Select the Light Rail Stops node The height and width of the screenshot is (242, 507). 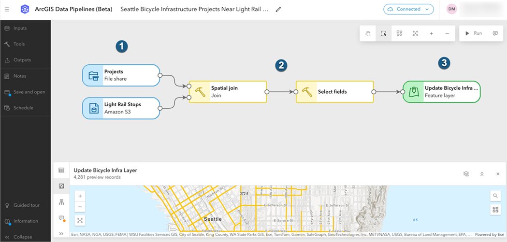pyautogui.click(x=121, y=108)
